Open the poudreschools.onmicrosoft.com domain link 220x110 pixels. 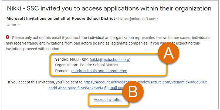(x=99, y=71)
